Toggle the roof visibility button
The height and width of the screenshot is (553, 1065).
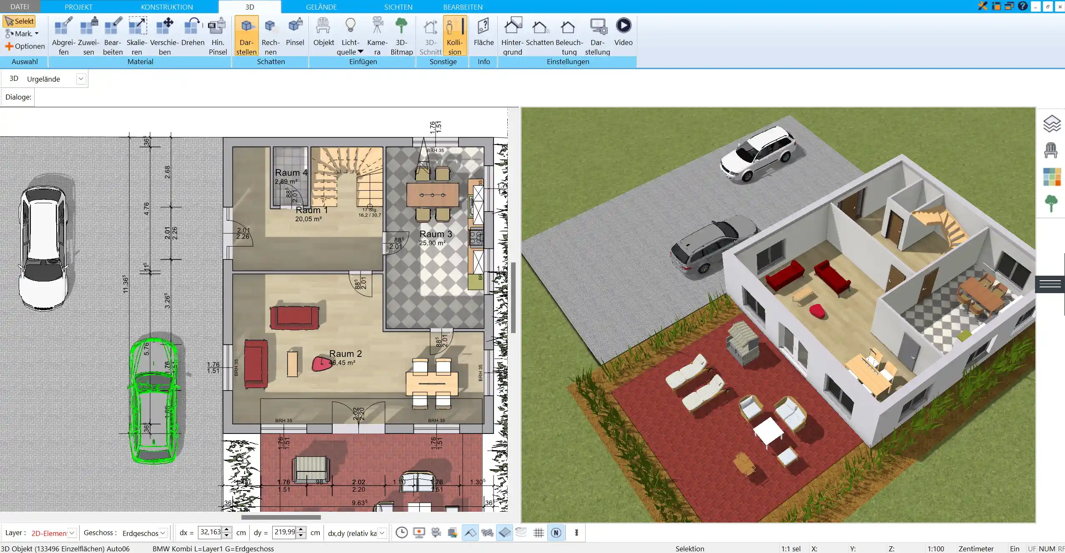pyautogui.click(x=470, y=533)
